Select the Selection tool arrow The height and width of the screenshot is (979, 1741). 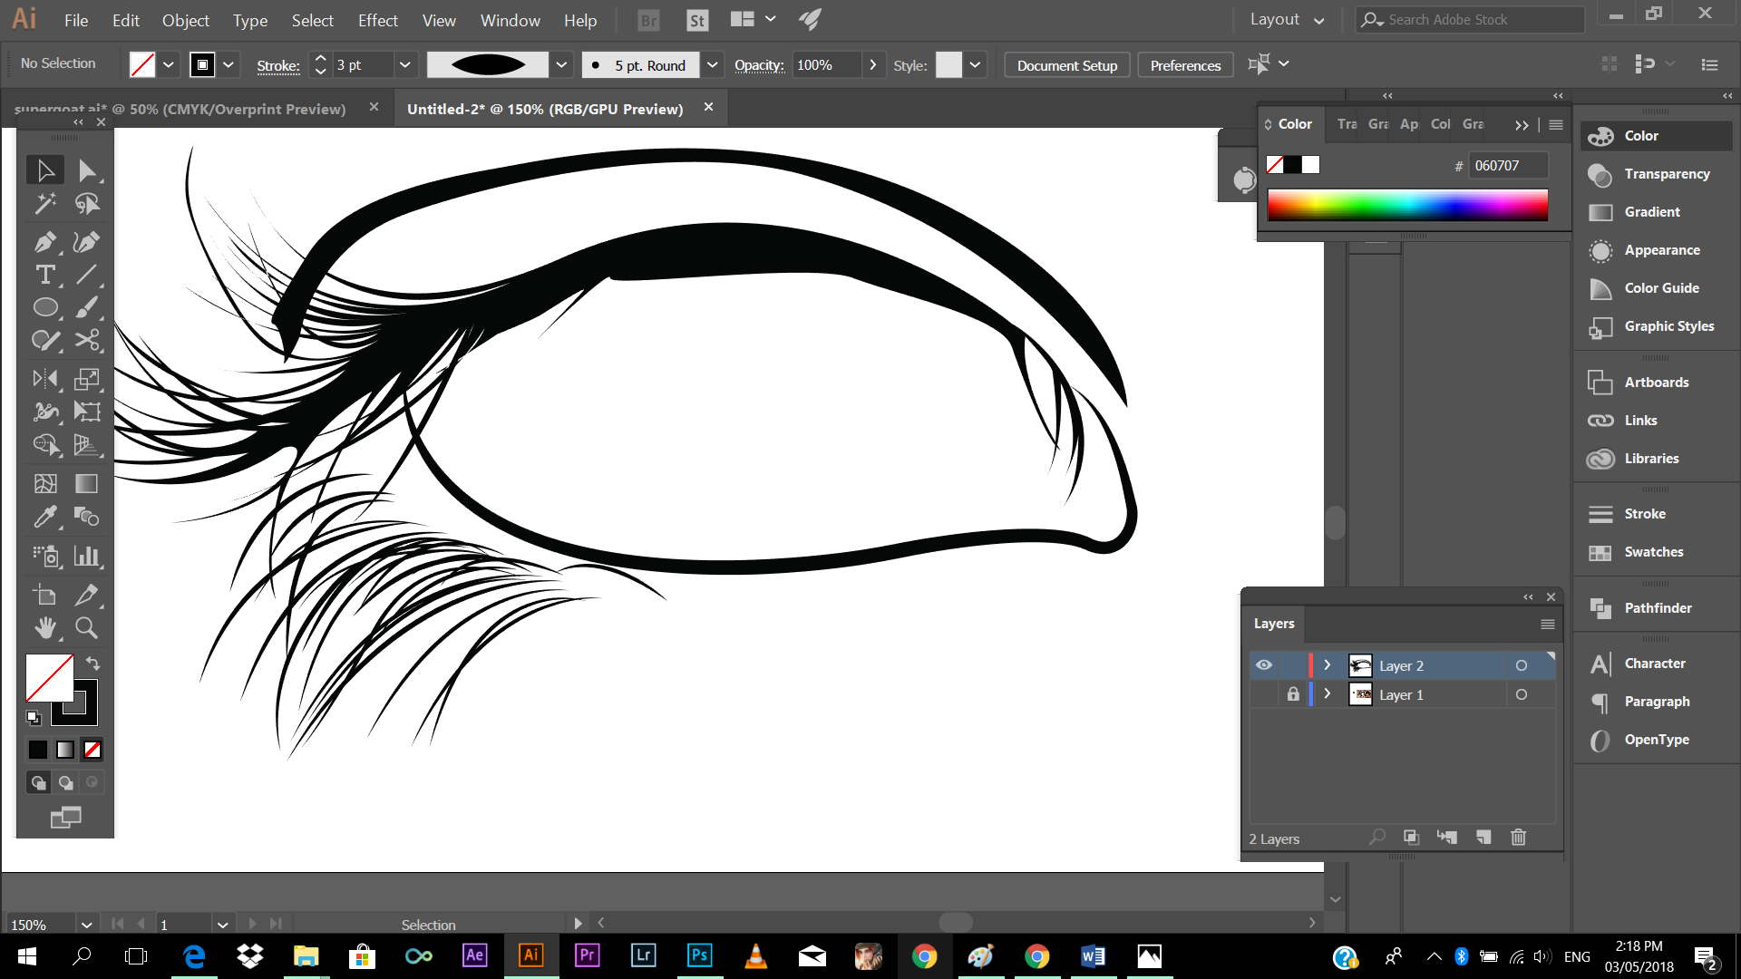click(45, 170)
